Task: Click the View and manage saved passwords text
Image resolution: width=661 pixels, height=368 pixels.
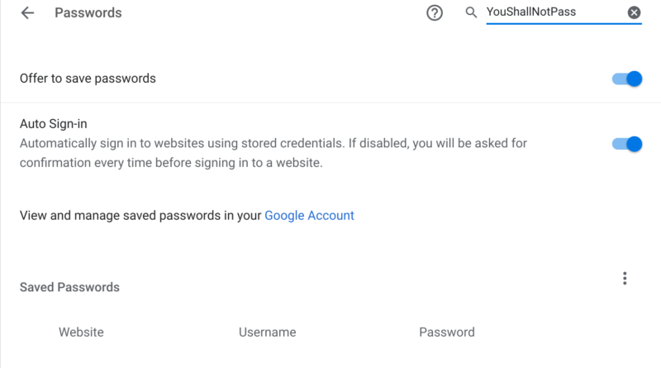Action: tap(140, 215)
